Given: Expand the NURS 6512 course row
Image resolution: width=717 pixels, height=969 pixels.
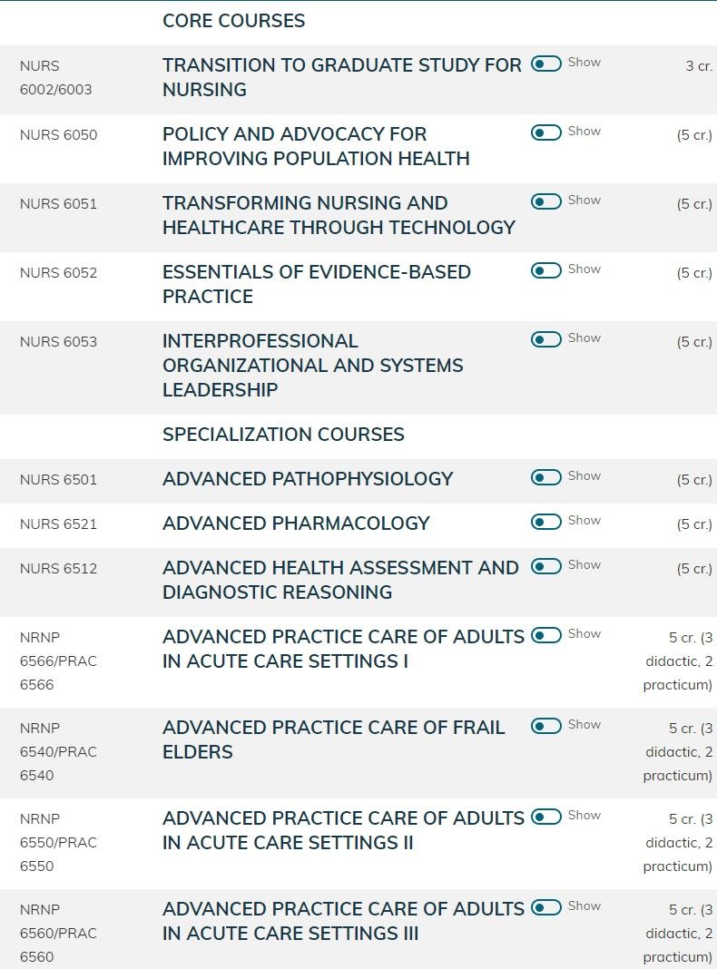Looking at the screenshot, I should 358,581.
